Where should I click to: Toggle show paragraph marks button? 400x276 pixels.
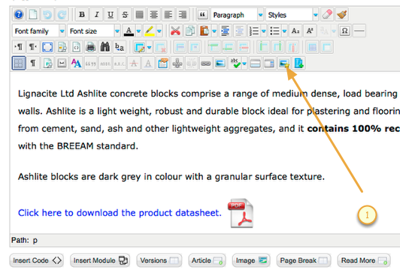tap(33, 63)
